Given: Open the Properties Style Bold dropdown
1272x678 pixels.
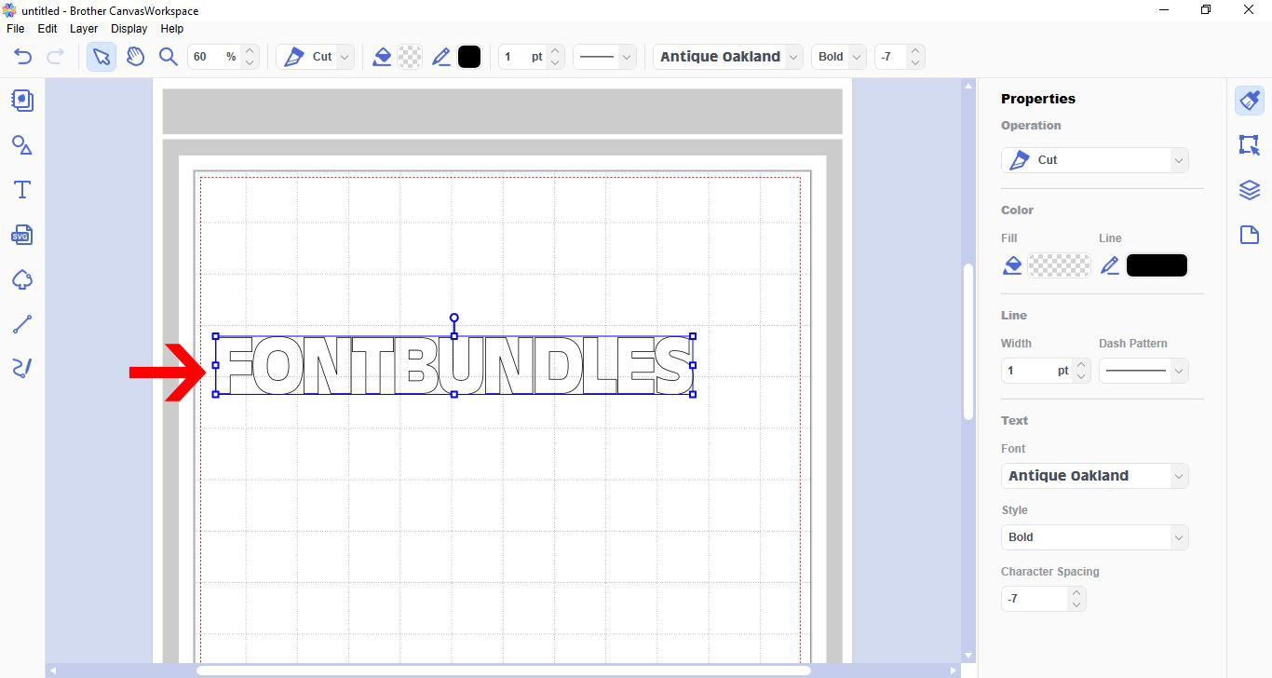Looking at the screenshot, I should click(x=1095, y=537).
